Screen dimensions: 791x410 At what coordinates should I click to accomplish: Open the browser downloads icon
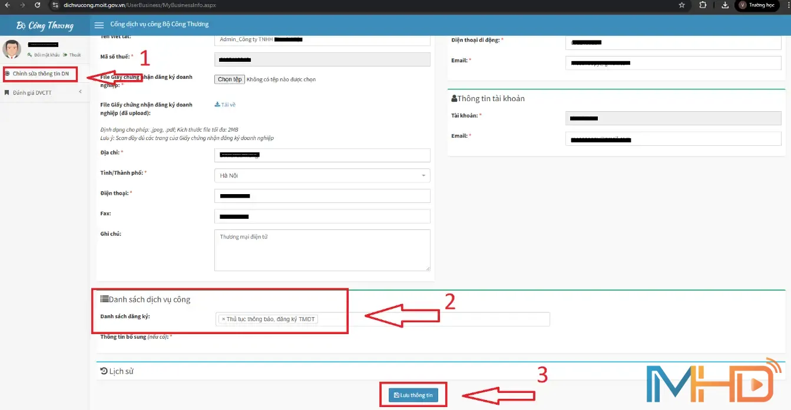pyautogui.click(x=725, y=5)
